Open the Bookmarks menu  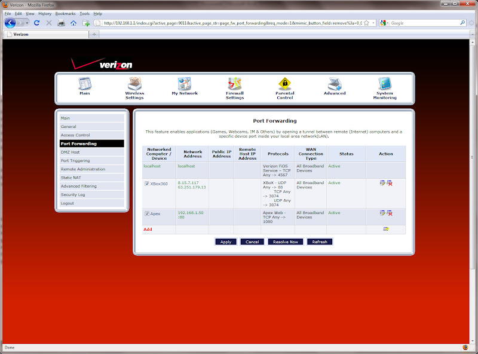tap(65, 13)
